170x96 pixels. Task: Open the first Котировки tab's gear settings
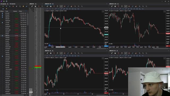click(x=8, y=4)
